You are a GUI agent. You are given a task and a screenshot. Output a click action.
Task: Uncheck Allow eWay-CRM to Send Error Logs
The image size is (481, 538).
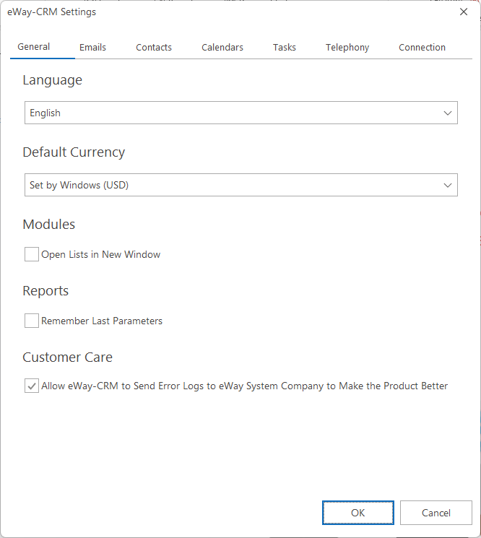tap(32, 386)
